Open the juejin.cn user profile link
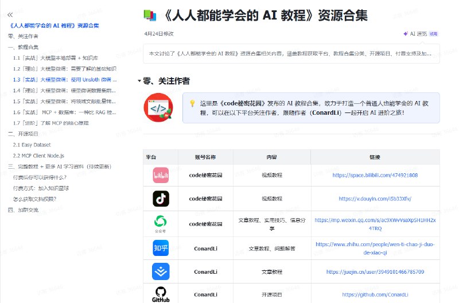This screenshot has height=303, width=459. [x=375, y=271]
